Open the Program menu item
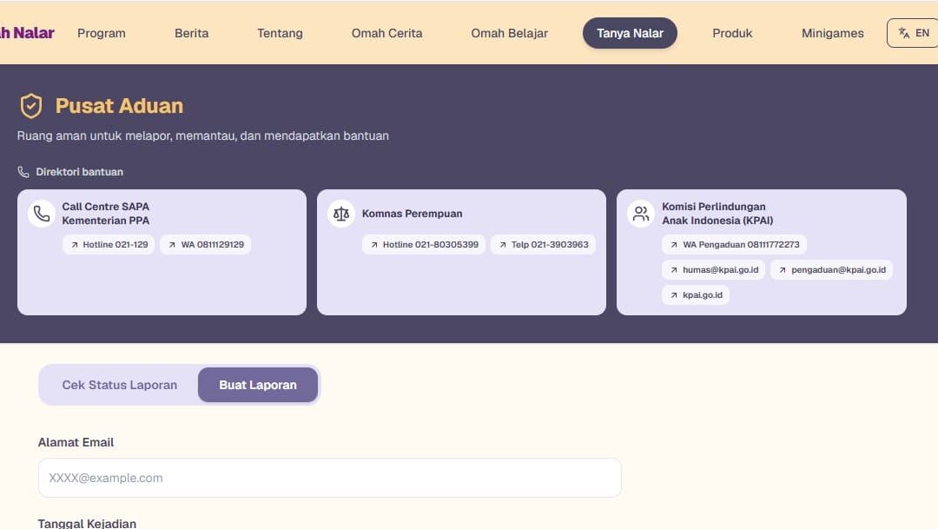Viewport: 938px width, 529px height. 101,33
